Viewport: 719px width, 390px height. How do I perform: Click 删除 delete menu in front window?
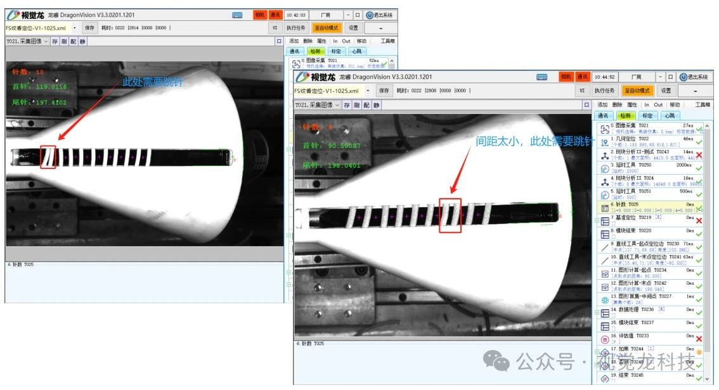(617, 105)
